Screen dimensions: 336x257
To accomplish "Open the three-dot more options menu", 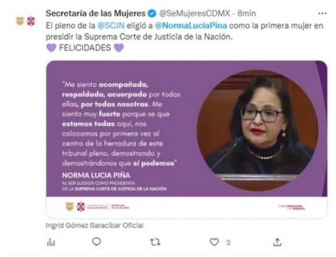I will click(x=322, y=14).
